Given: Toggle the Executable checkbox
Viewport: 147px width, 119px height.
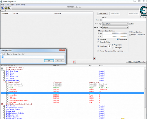Looking at the screenshot, I should pos(118,39).
